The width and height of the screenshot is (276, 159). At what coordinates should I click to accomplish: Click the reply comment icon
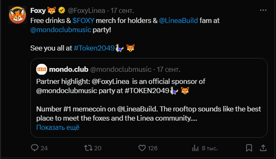coord(34,148)
